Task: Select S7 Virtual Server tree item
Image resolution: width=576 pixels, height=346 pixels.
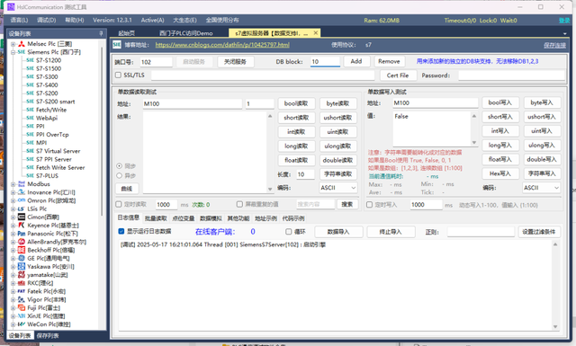Action: click(x=58, y=151)
